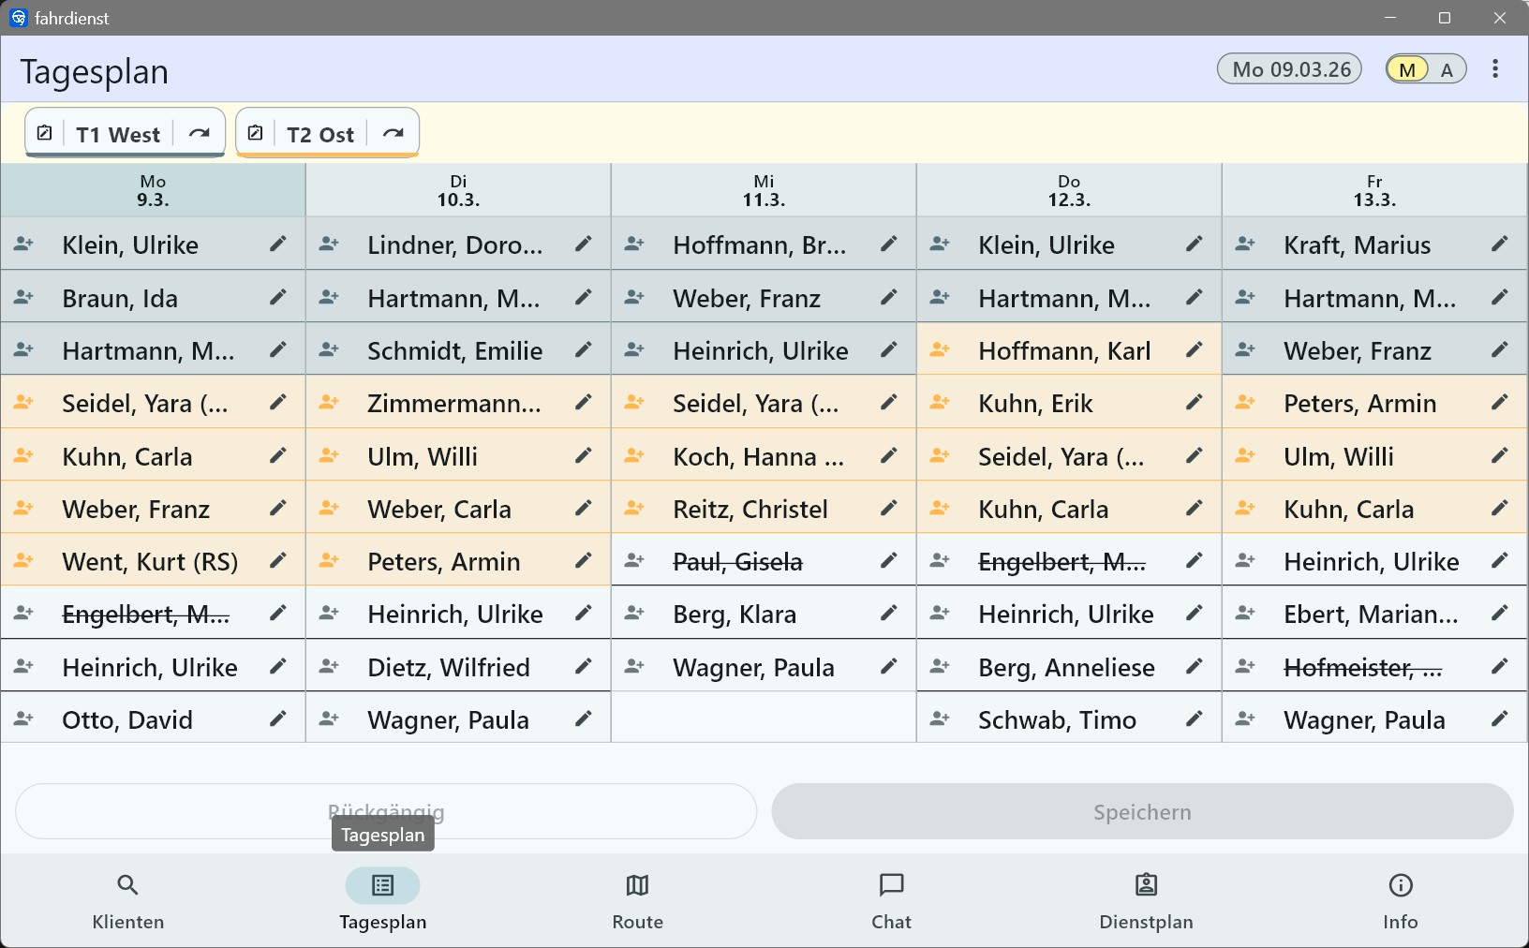Image resolution: width=1529 pixels, height=948 pixels.
Task: Click the add-person icon beside Hoffmann, Karl
Action: coord(940,350)
